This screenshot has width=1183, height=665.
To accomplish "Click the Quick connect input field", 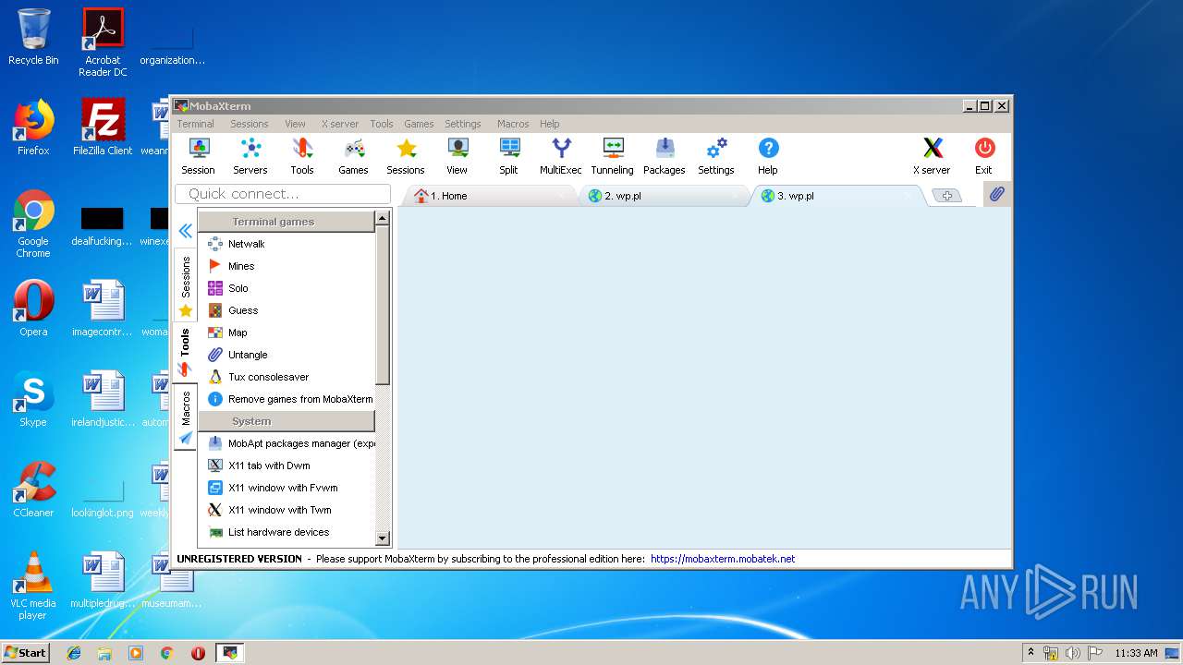I will tap(283, 194).
